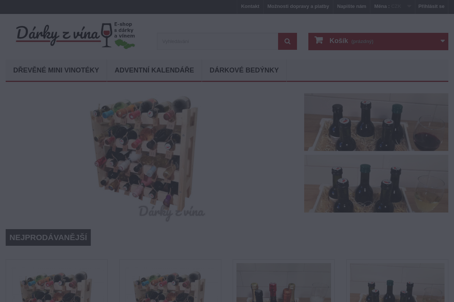454x302 pixels.
Task: Expand the Košík cart dropdown arrow
Action: 443,41
